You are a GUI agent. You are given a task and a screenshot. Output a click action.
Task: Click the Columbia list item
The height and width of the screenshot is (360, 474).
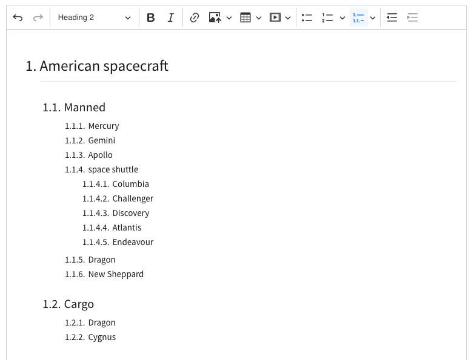coord(130,184)
